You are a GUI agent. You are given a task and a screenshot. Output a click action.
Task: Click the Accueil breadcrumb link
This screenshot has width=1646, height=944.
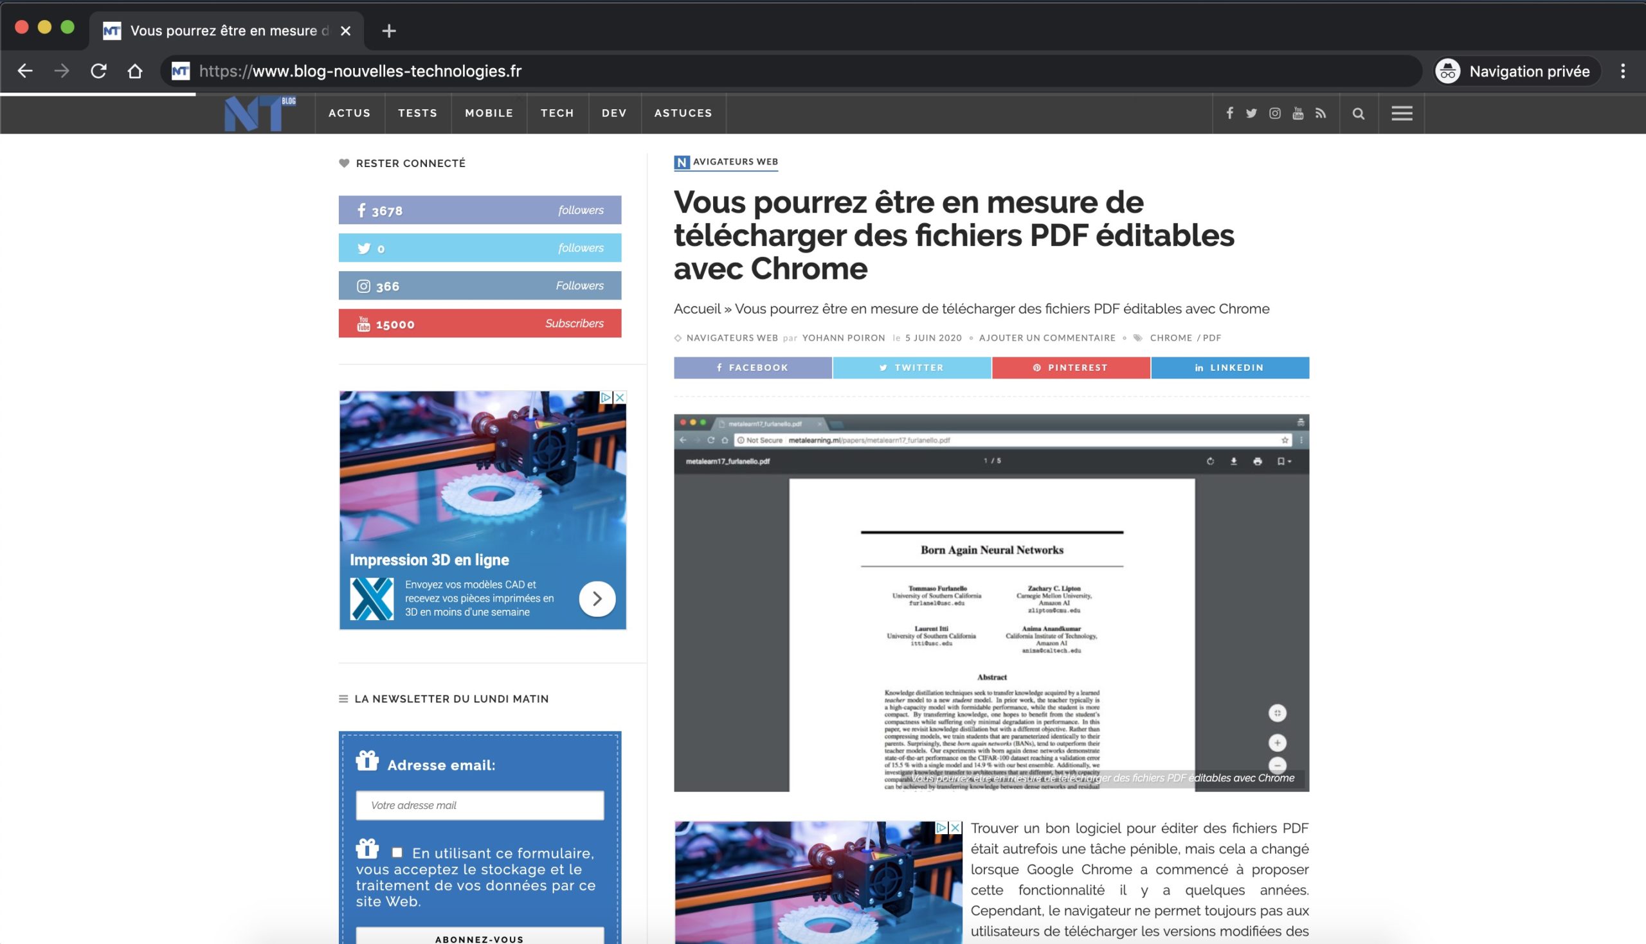(x=696, y=308)
